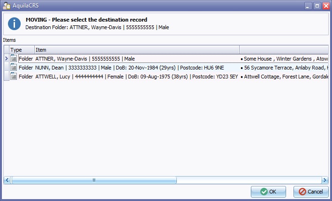Click the green tick on OK button
Image resolution: width=332 pixels, height=201 pixels.
[264, 192]
